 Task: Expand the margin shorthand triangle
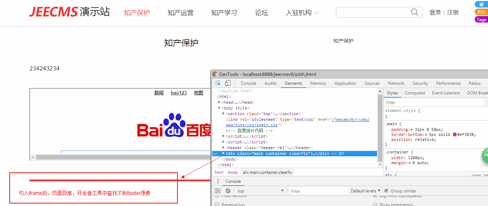click(410, 163)
